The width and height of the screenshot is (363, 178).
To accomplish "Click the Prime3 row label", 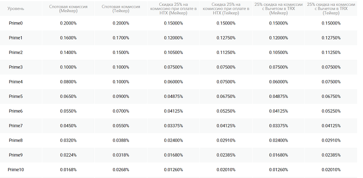I will coord(16,67).
